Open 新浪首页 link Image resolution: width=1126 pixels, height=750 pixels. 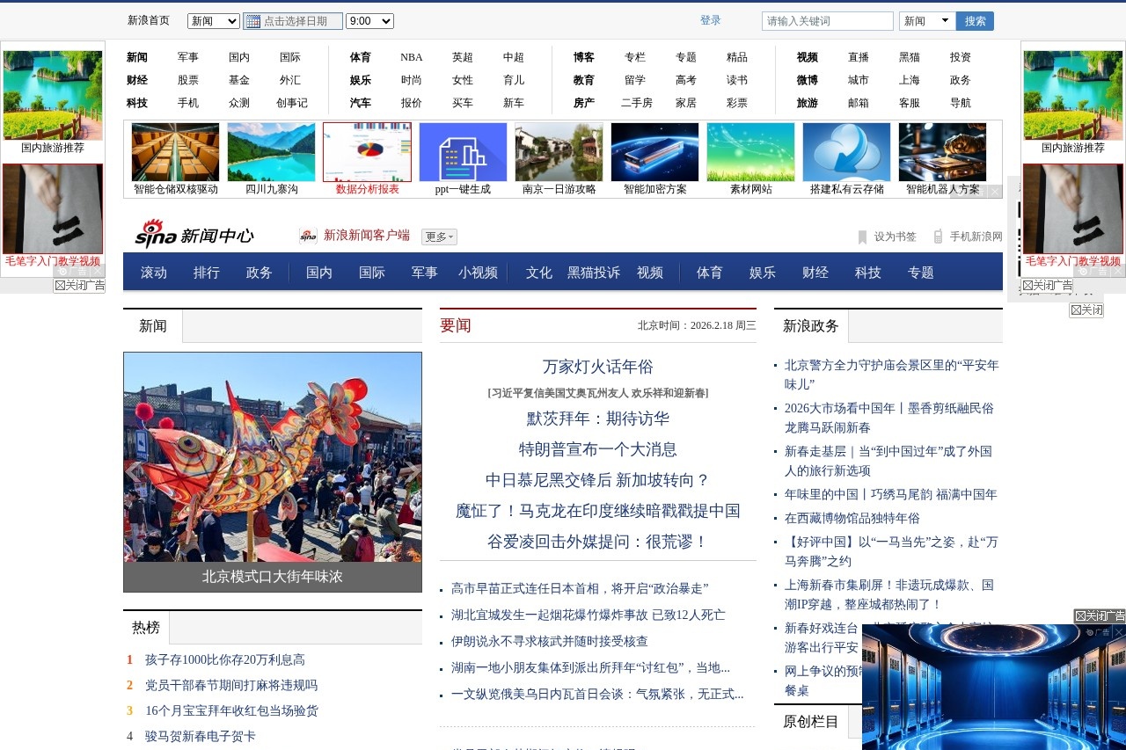coord(149,20)
